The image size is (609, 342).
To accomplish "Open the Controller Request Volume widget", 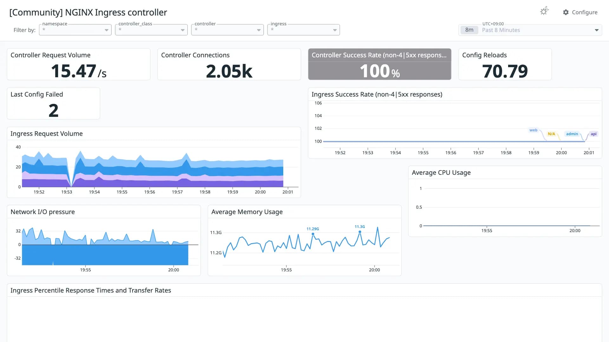I will pyautogui.click(x=78, y=64).
